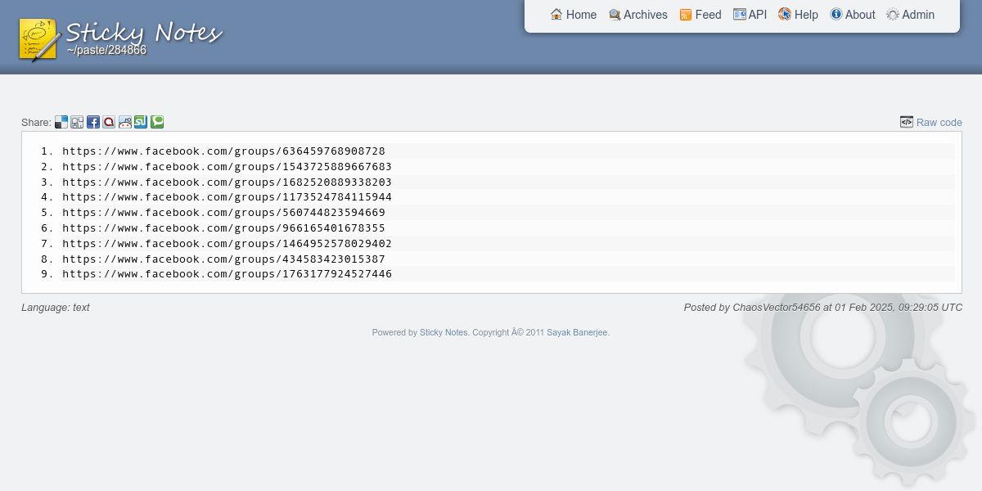
Task: Open the API page
Action: click(x=750, y=15)
